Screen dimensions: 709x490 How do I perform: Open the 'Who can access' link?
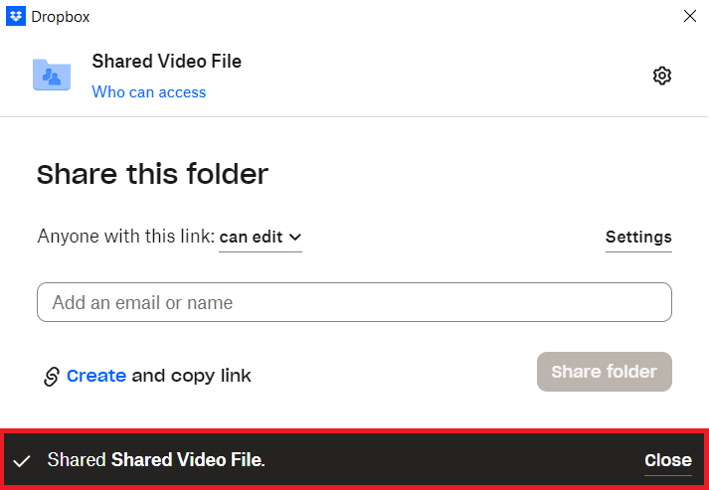pos(149,92)
